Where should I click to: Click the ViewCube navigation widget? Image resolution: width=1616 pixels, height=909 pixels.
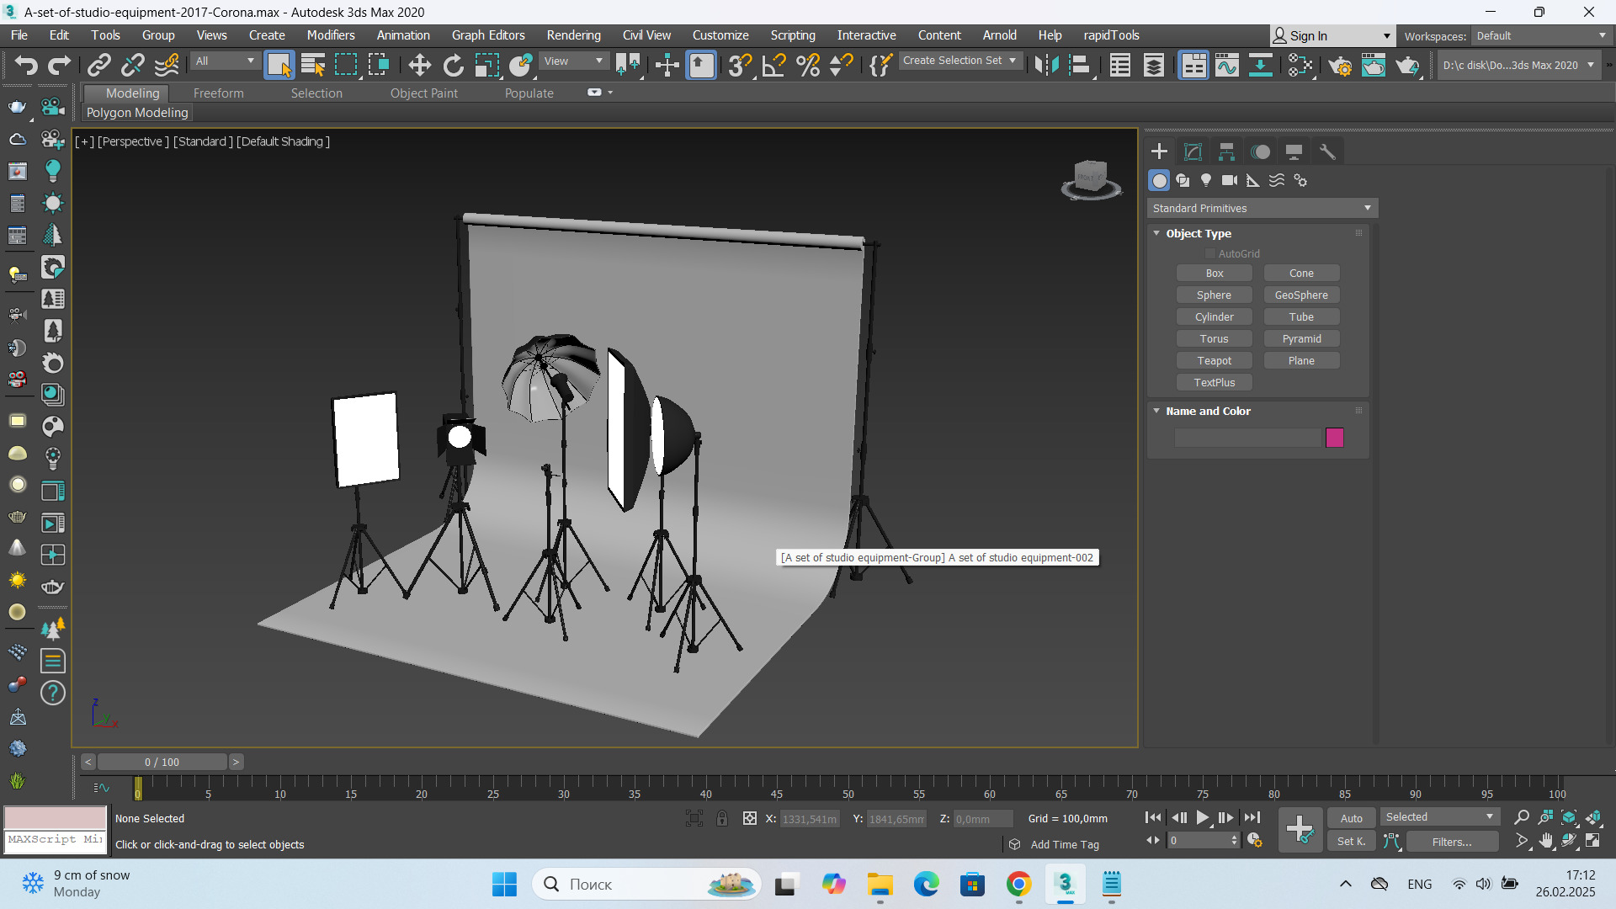(1091, 179)
